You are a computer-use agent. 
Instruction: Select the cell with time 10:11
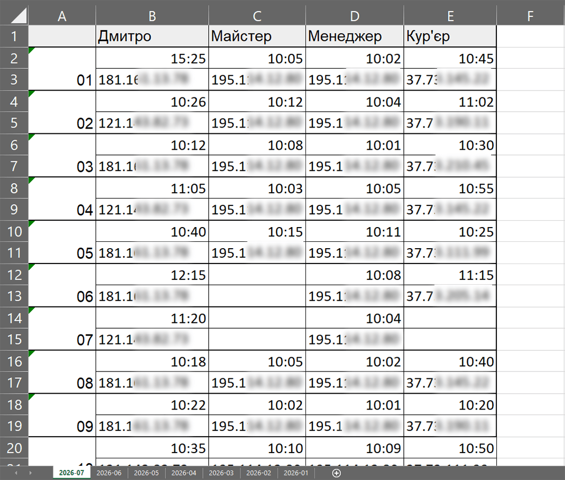click(x=355, y=231)
